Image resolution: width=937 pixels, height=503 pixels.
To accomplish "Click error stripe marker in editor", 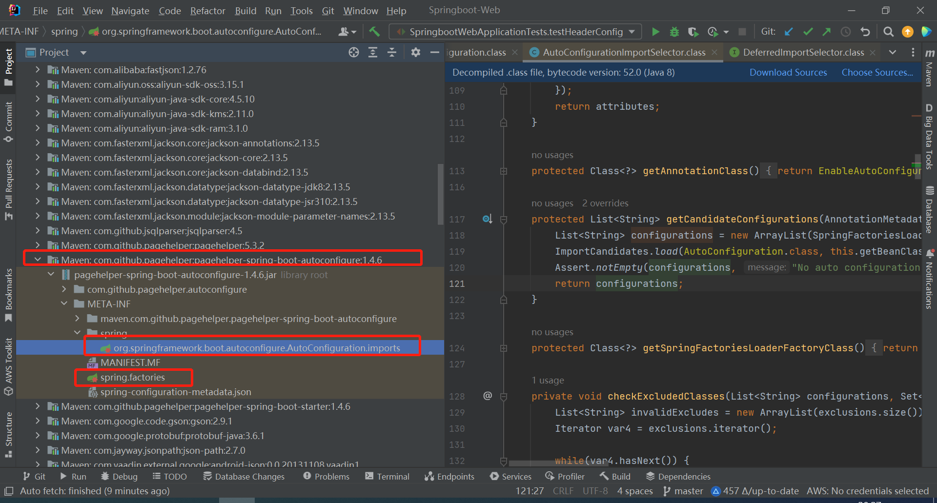I will point(916,116).
